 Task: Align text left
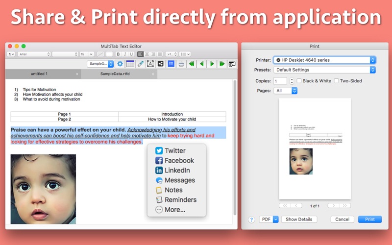click(140, 54)
